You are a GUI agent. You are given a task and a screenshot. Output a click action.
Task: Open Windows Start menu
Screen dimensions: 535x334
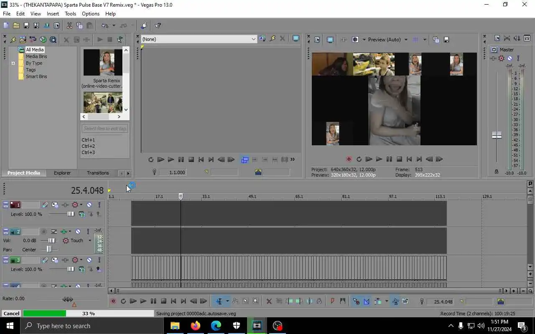click(x=10, y=326)
